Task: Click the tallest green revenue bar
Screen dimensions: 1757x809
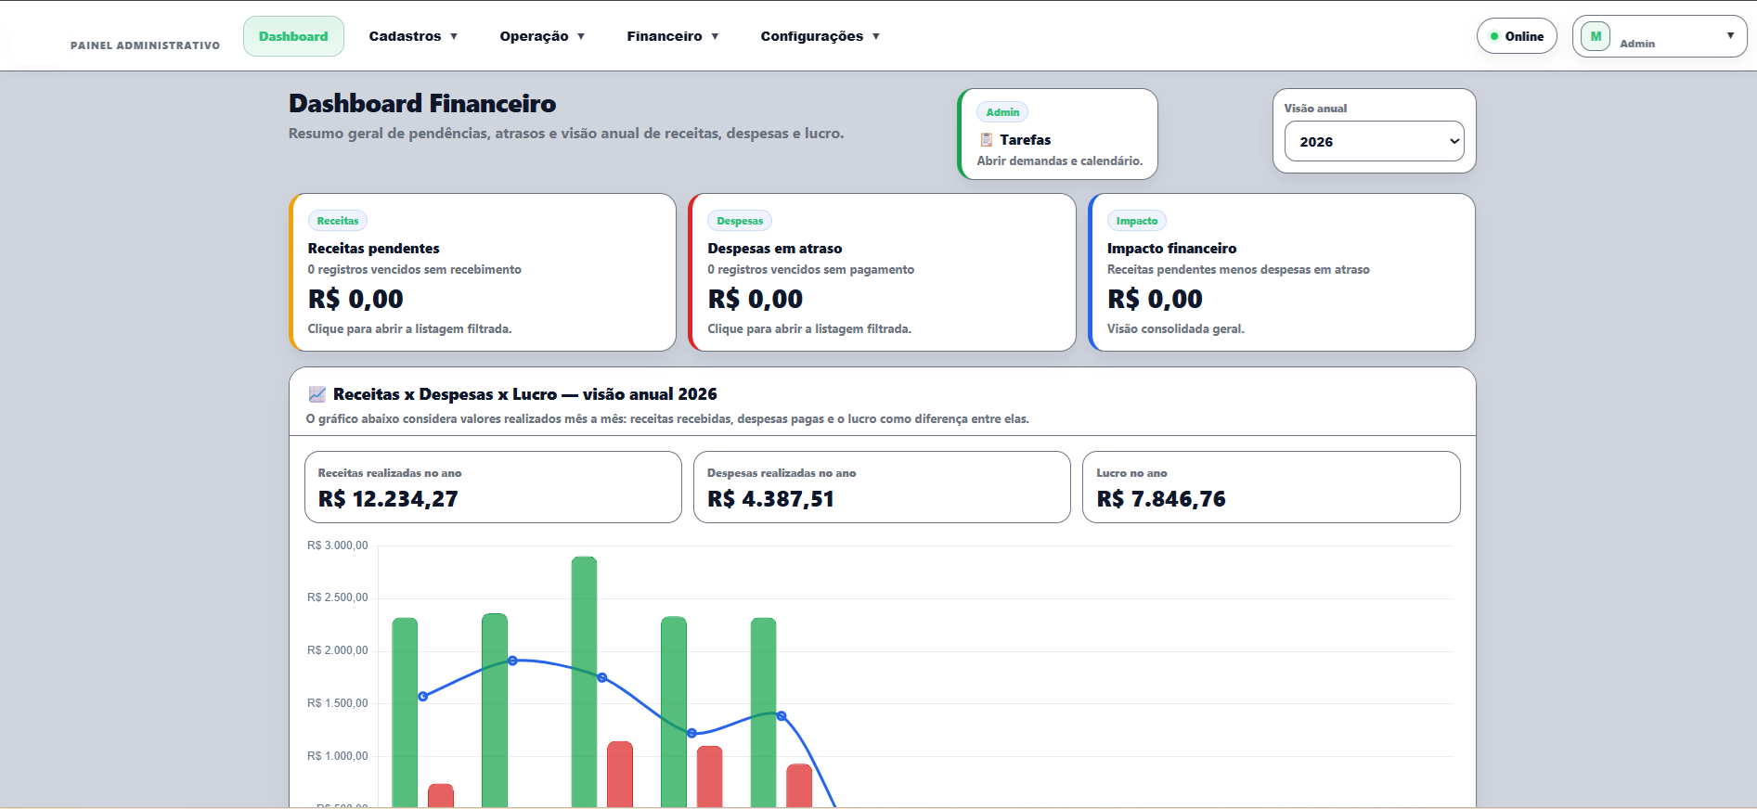Action: coord(584,682)
